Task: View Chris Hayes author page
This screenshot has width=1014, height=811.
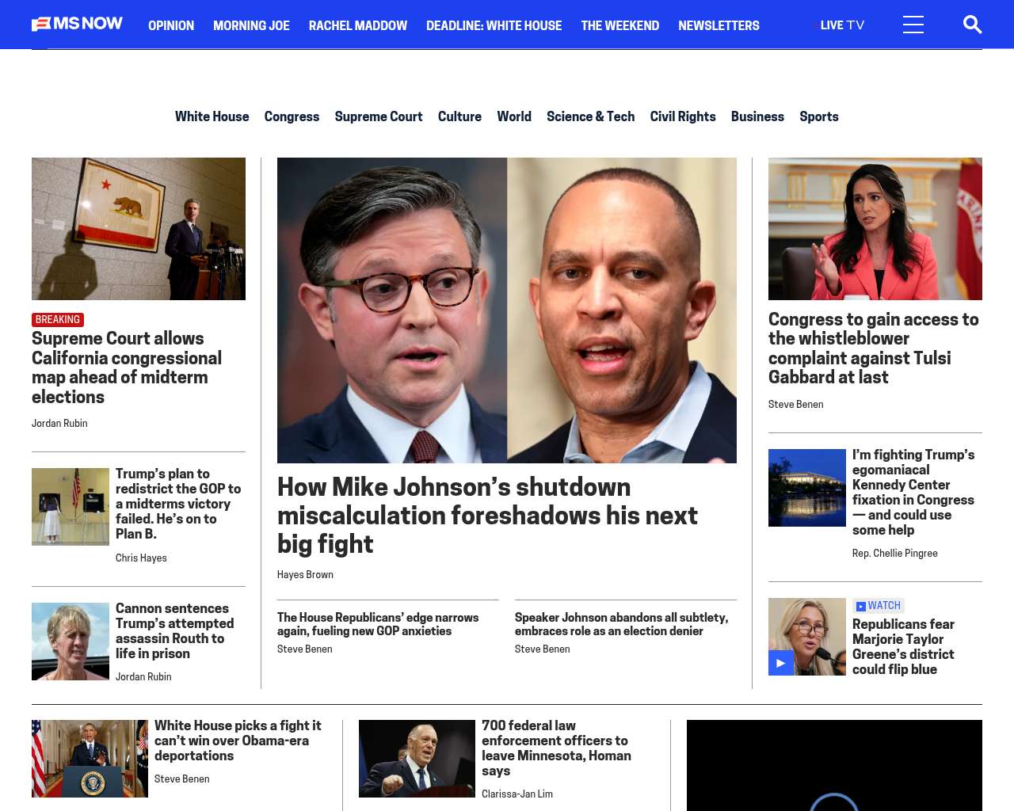Action: tap(141, 558)
